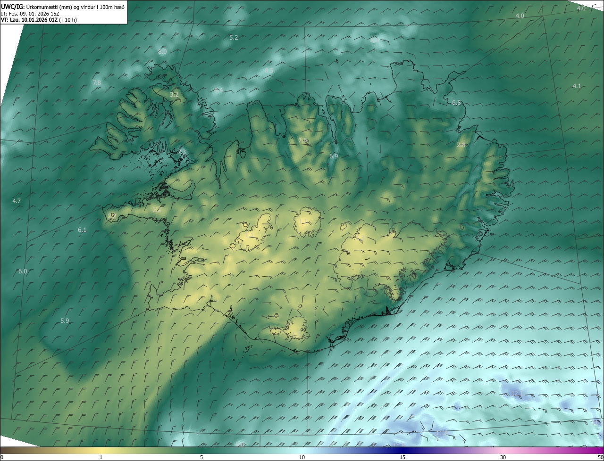The image size is (604, 461).
Task: Select the 8.4 value label
Action: pyautogui.click(x=218, y=90)
